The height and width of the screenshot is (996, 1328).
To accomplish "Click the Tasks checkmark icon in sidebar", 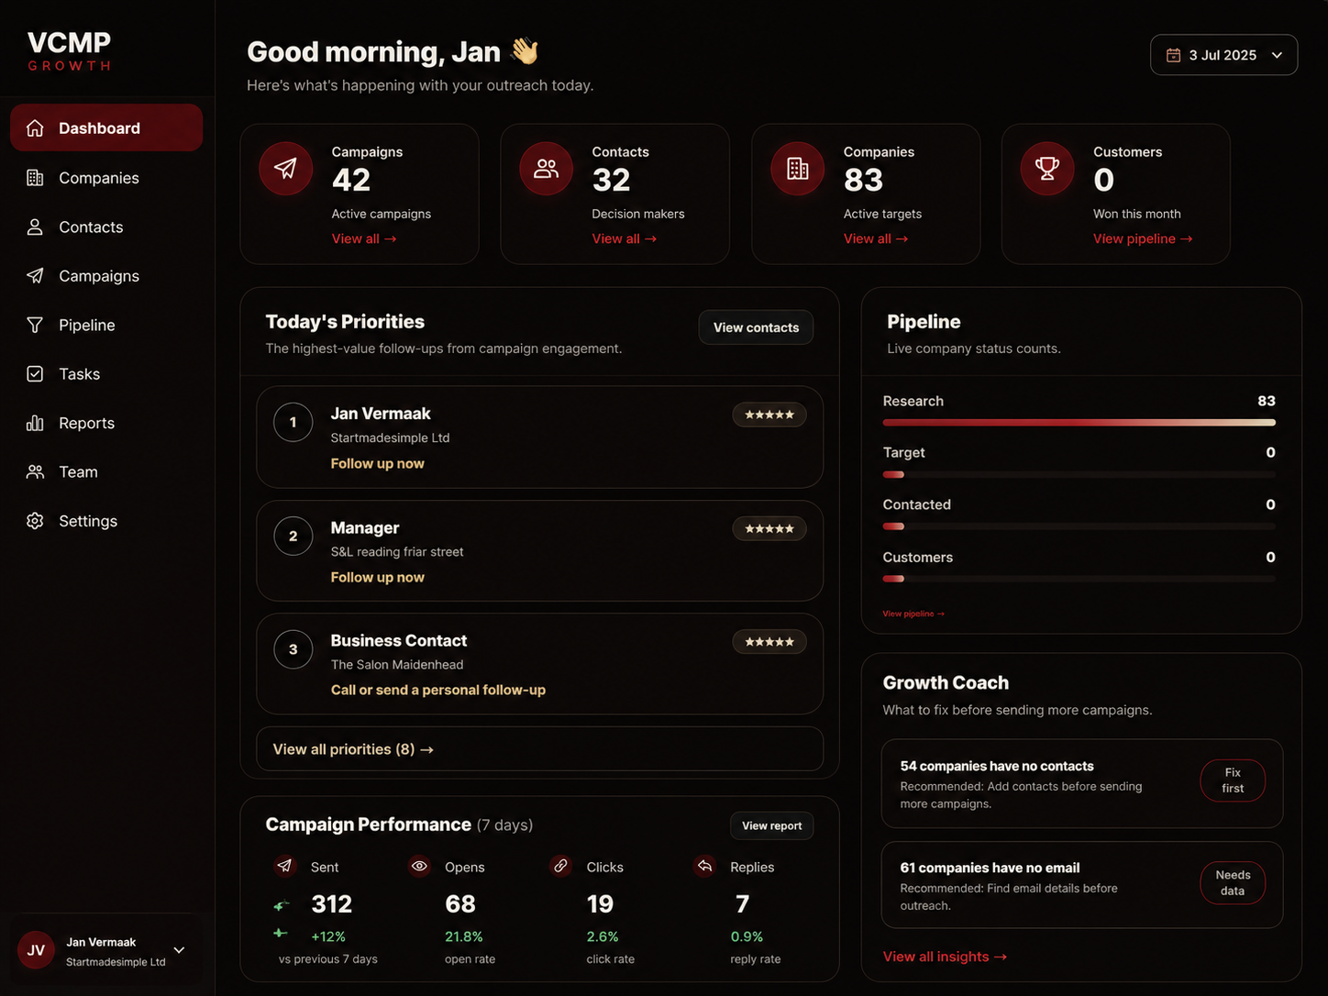I will 35,374.
